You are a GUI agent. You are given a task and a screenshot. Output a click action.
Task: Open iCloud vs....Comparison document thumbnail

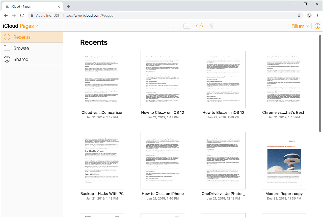102,79
